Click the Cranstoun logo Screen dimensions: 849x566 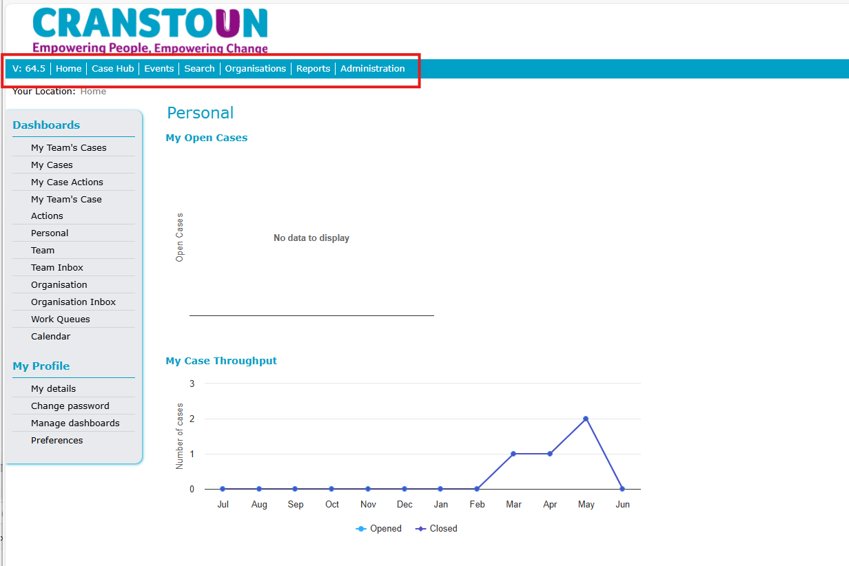point(150,30)
